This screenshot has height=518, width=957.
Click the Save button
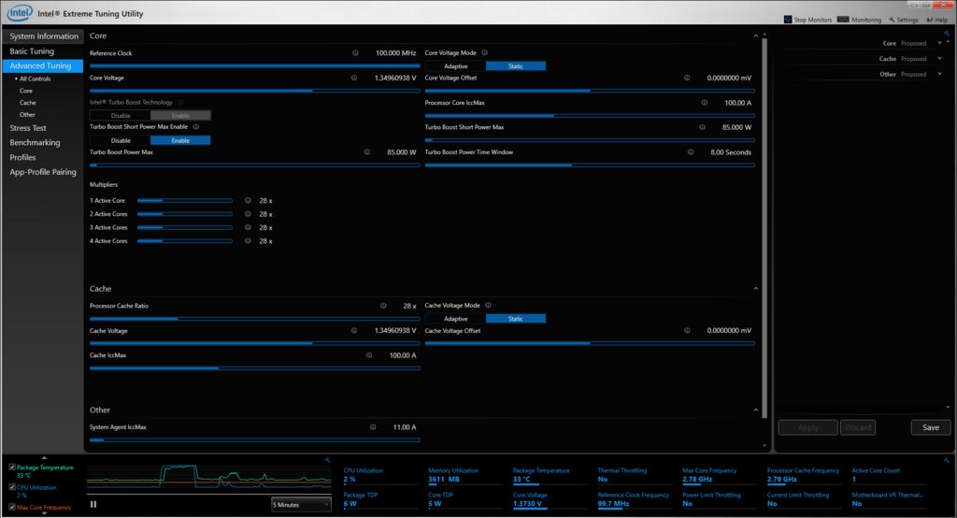point(931,427)
